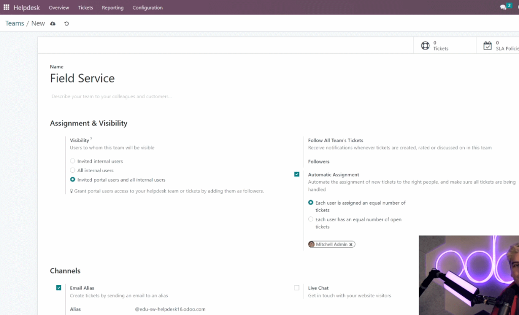Uncheck the Email Alias checkbox

pyautogui.click(x=59, y=288)
